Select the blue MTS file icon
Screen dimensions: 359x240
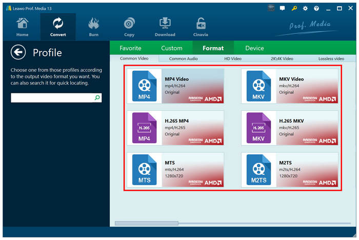(x=144, y=170)
